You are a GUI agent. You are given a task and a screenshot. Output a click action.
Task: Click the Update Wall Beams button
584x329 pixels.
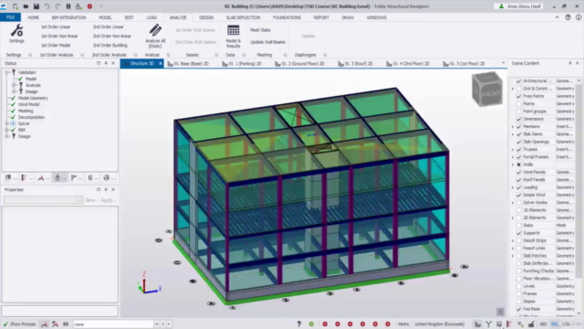click(267, 42)
